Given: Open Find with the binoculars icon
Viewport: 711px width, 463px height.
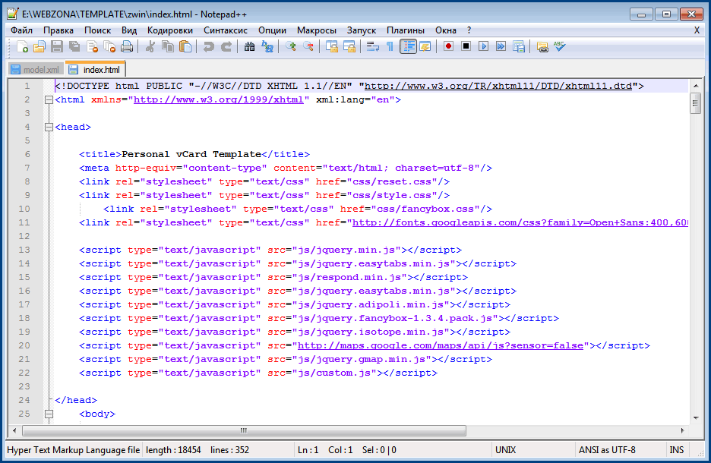Looking at the screenshot, I should [249, 47].
